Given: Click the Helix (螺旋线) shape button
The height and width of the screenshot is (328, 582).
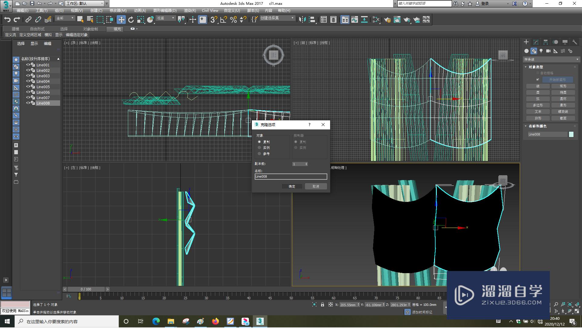Looking at the screenshot, I should click(563, 112).
